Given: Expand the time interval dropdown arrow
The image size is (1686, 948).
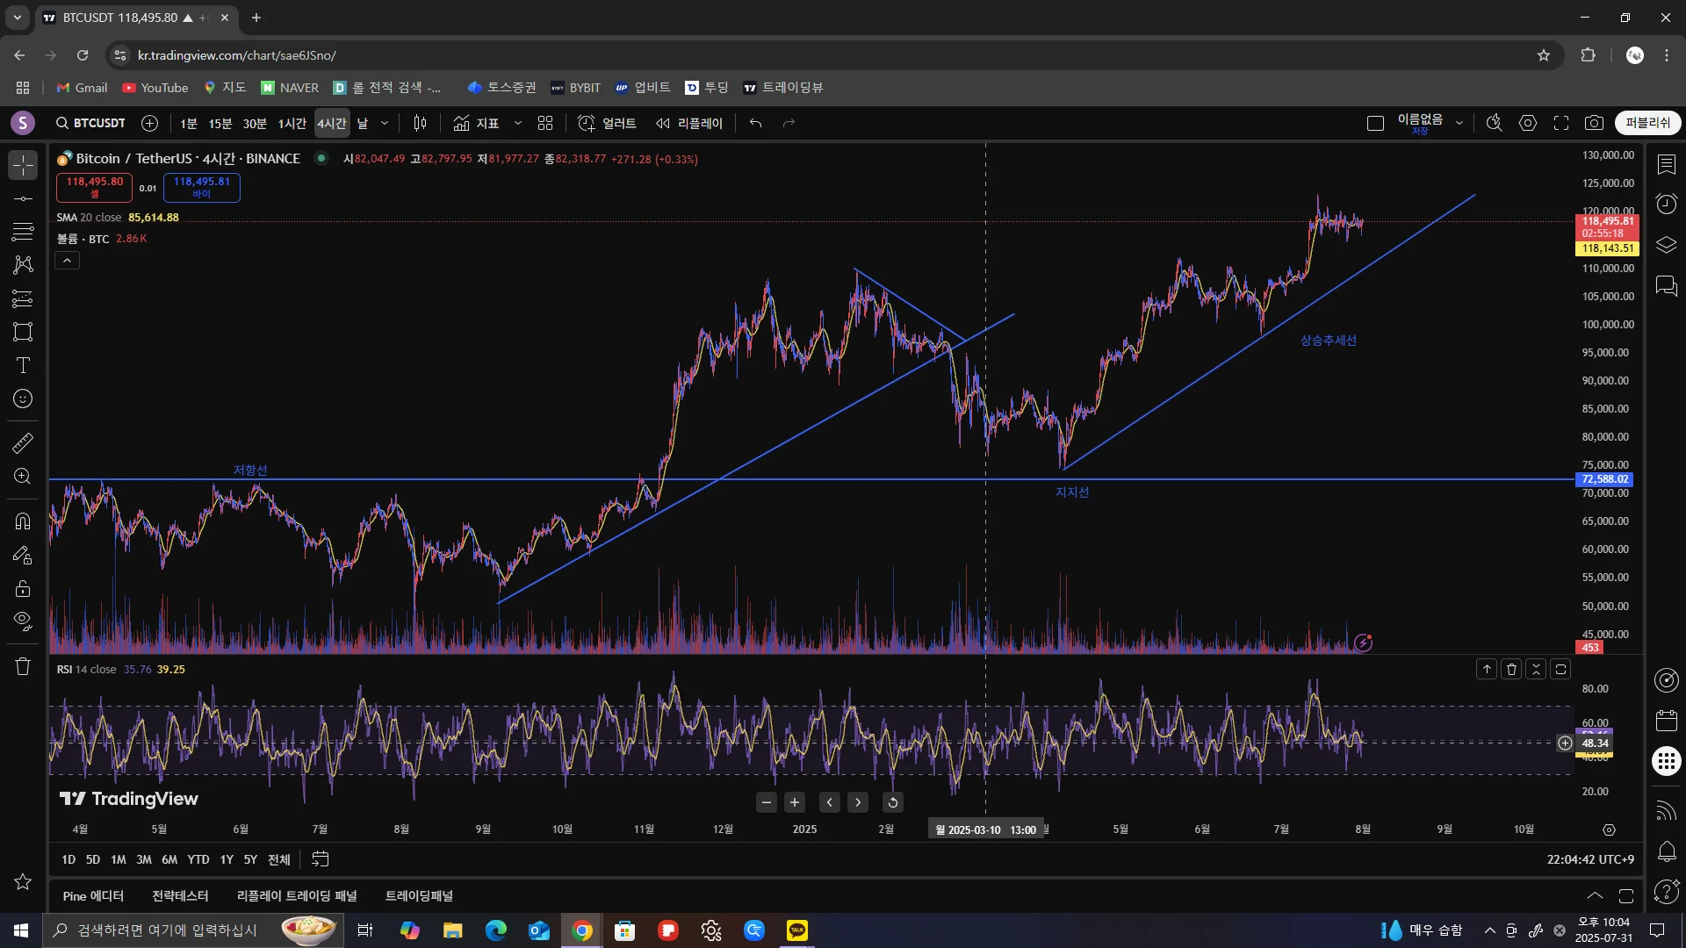Looking at the screenshot, I should (x=385, y=123).
